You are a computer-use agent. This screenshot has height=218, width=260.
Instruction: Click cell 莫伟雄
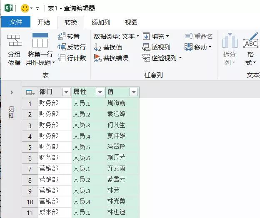coord(122,136)
